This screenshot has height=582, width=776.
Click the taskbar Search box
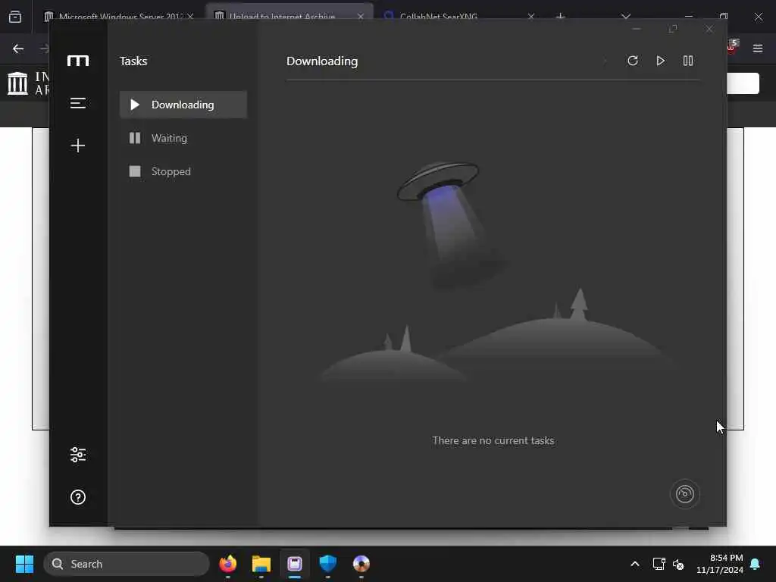point(127,564)
